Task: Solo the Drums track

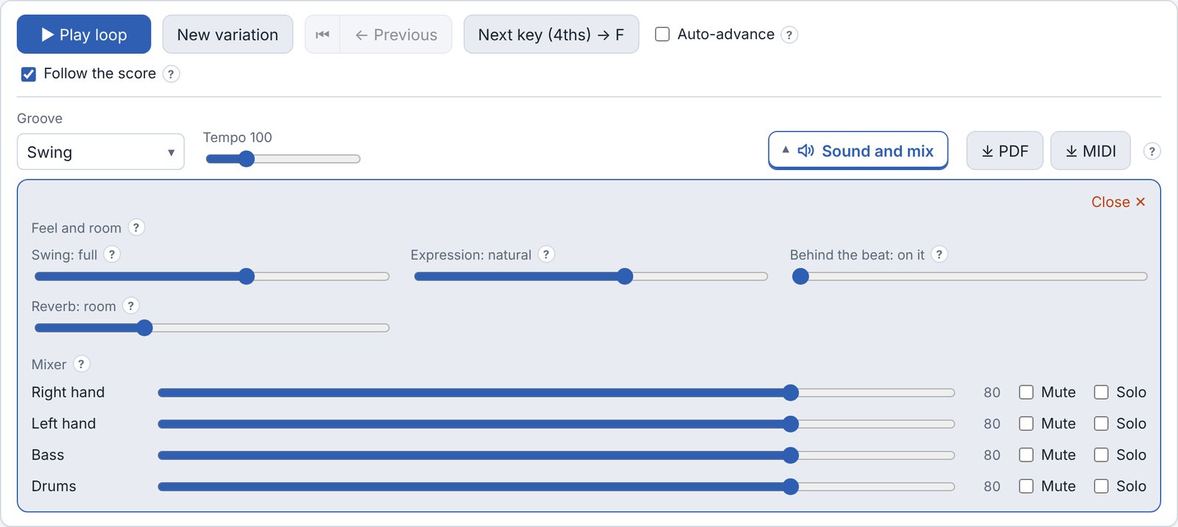Action: pos(1101,486)
